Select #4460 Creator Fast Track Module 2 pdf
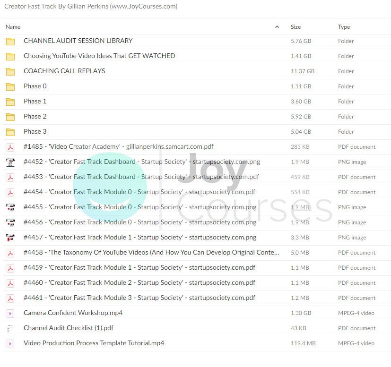The height and width of the screenshot is (367, 391). [139, 282]
